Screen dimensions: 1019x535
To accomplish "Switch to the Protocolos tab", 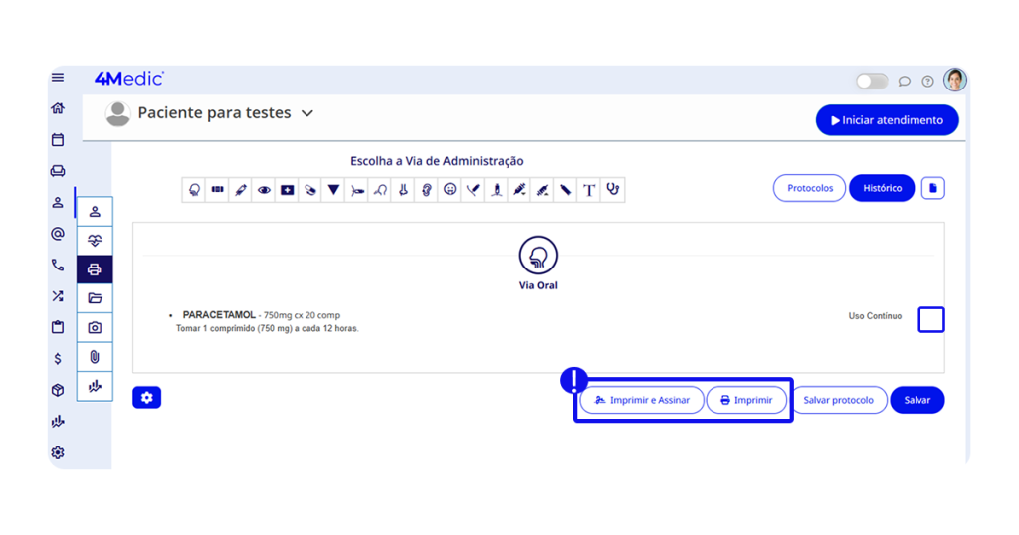I will point(809,188).
